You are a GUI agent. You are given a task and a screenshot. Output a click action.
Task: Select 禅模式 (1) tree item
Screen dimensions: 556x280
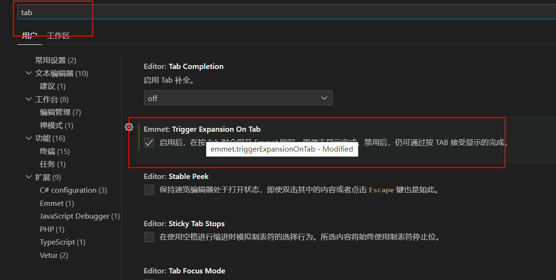(x=56, y=125)
